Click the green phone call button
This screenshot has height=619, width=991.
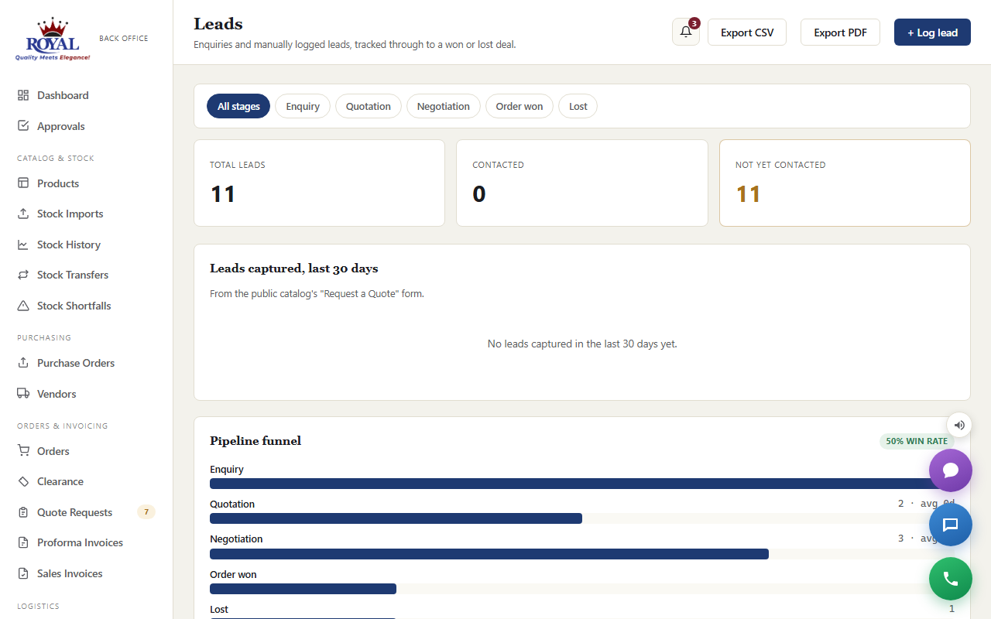click(x=951, y=579)
